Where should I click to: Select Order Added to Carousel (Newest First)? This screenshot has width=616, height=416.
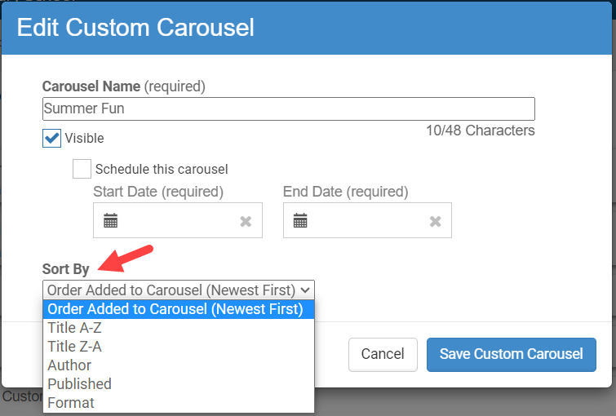tap(175, 309)
